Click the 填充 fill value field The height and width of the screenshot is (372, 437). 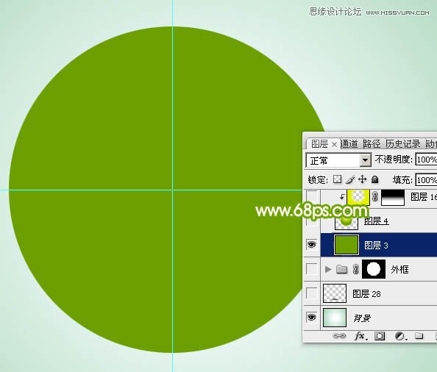pos(426,180)
